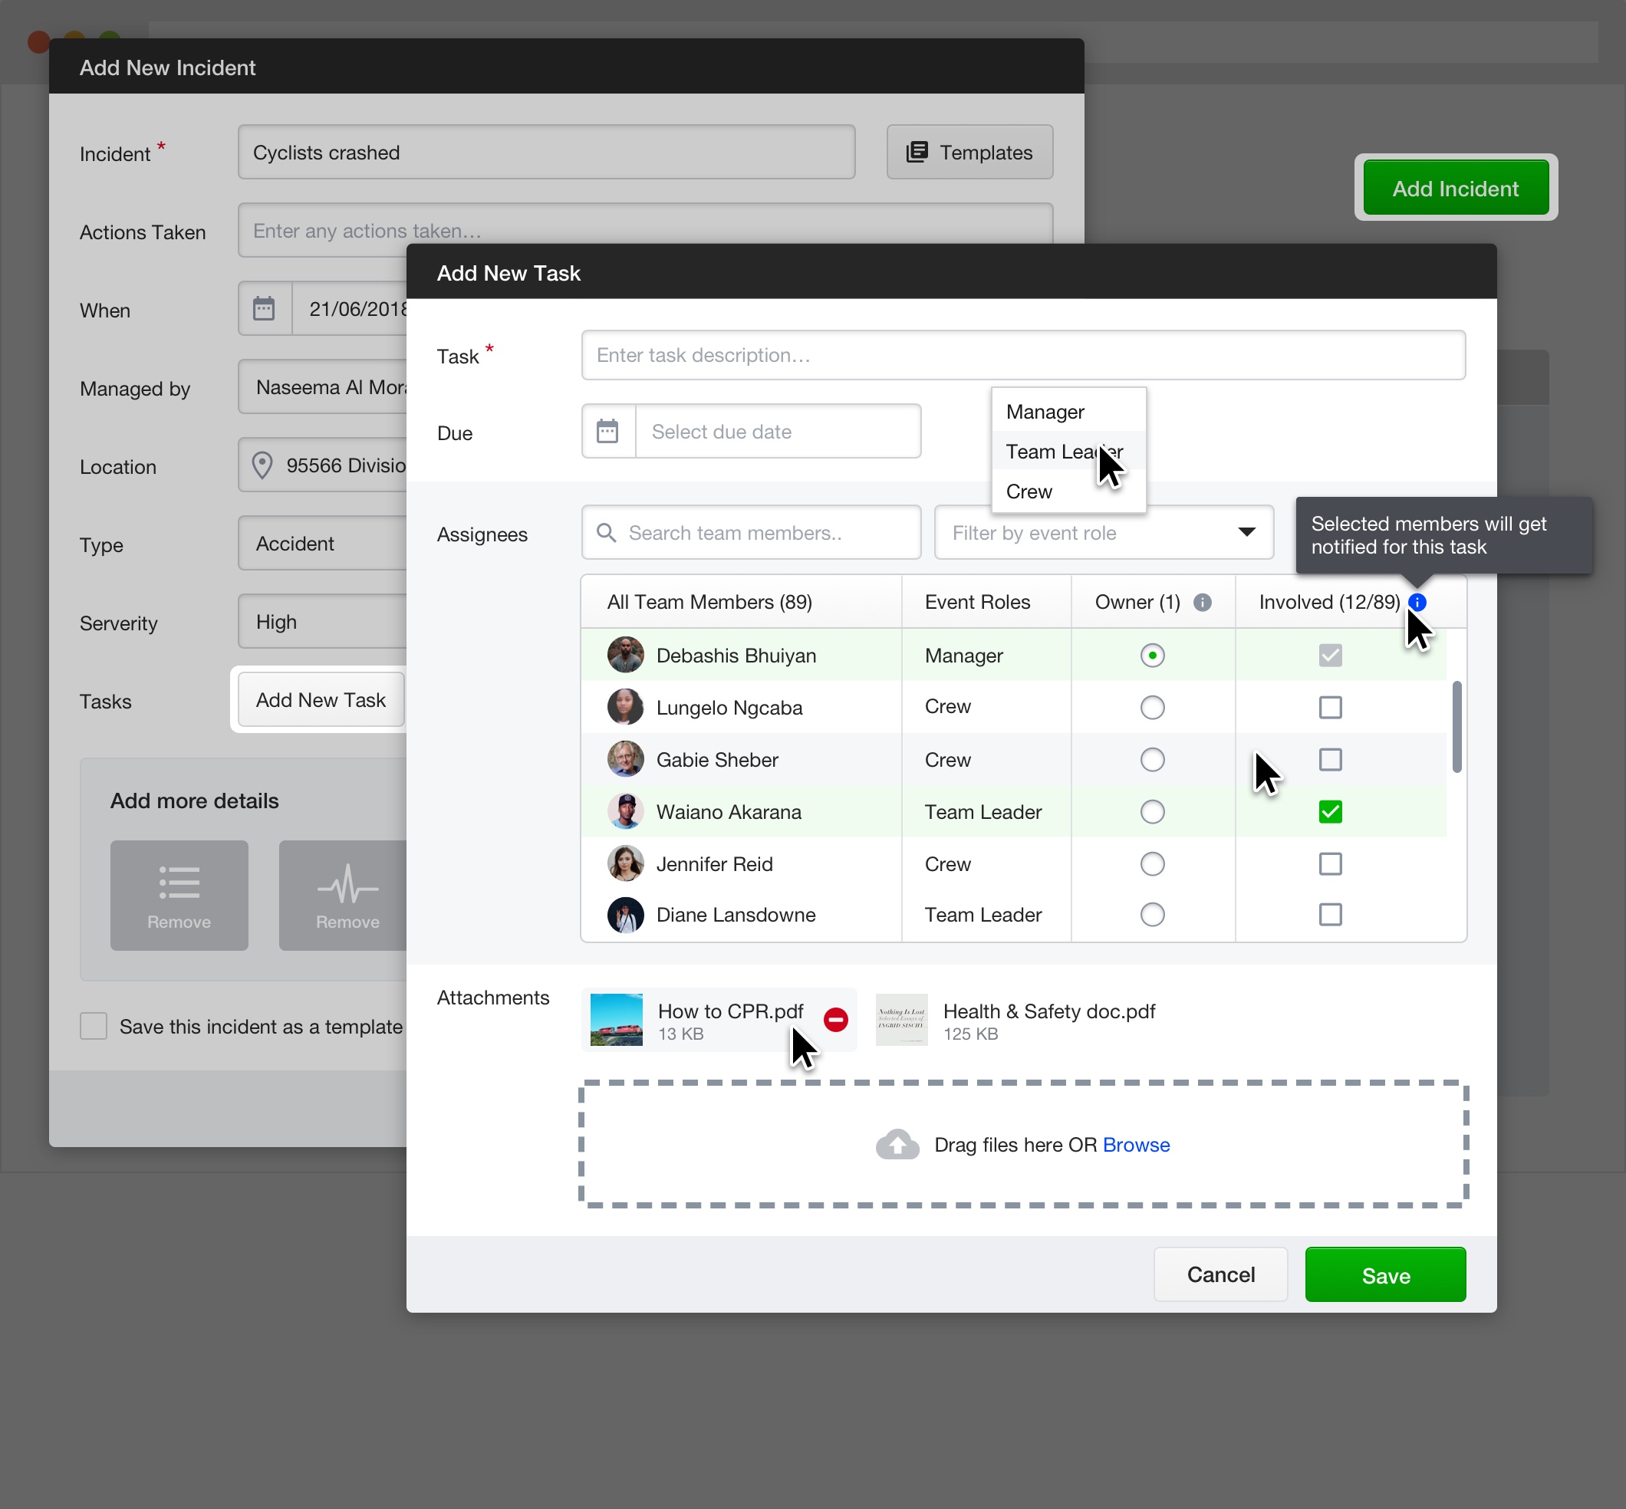Enable Debashis Bhuiyan as Owner

(x=1150, y=653)
